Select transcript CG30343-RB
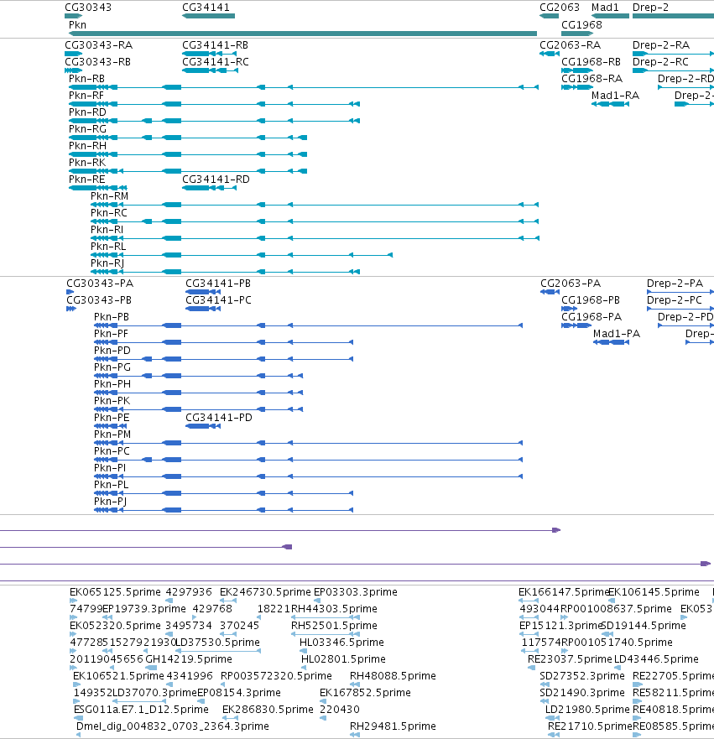 pos(97,62)
